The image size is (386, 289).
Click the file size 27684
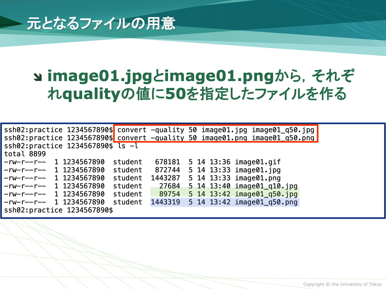pos(170,186)
